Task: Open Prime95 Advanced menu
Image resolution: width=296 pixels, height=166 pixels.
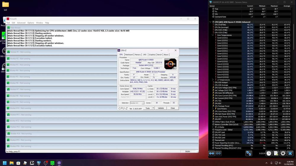Action: pos(21,23)
